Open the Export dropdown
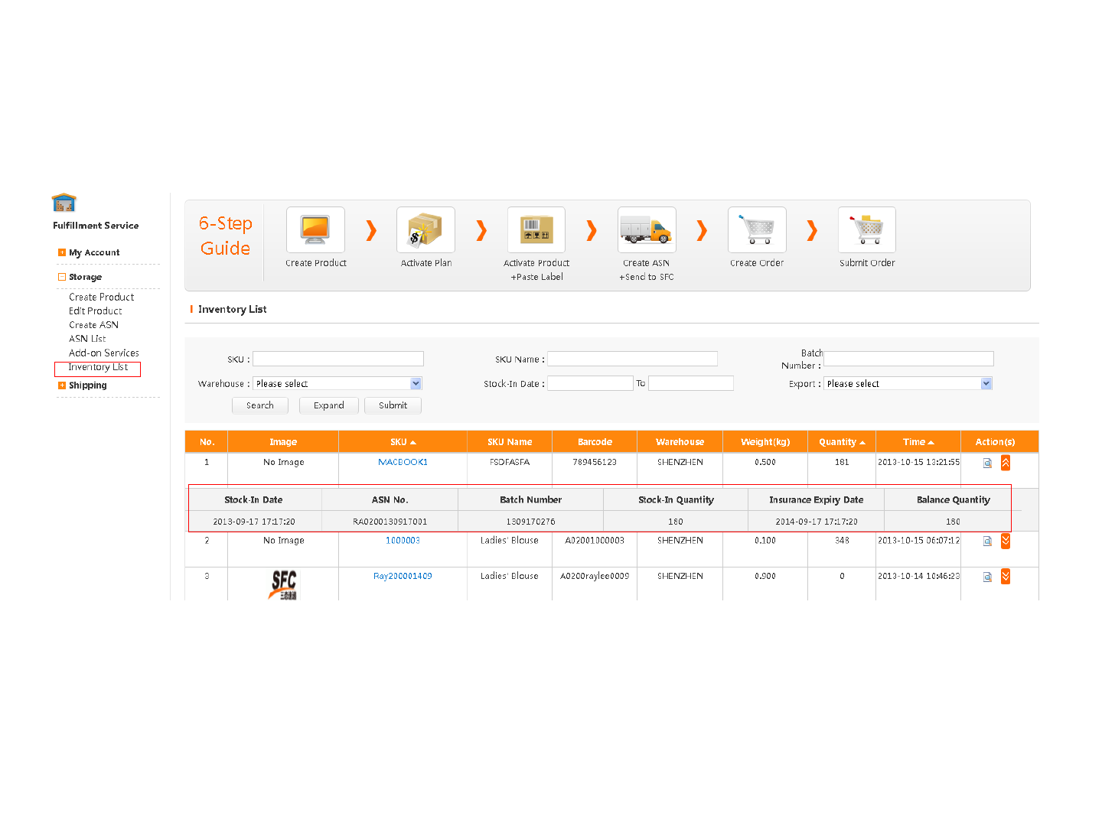Viewport: 1102px width, 826px height. click(908, 383)
